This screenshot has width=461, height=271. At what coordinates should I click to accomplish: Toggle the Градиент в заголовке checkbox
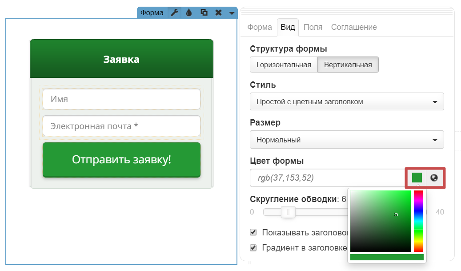[x=253, y=247]
